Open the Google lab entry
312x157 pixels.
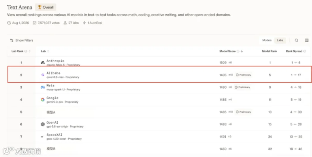(52, 98)
